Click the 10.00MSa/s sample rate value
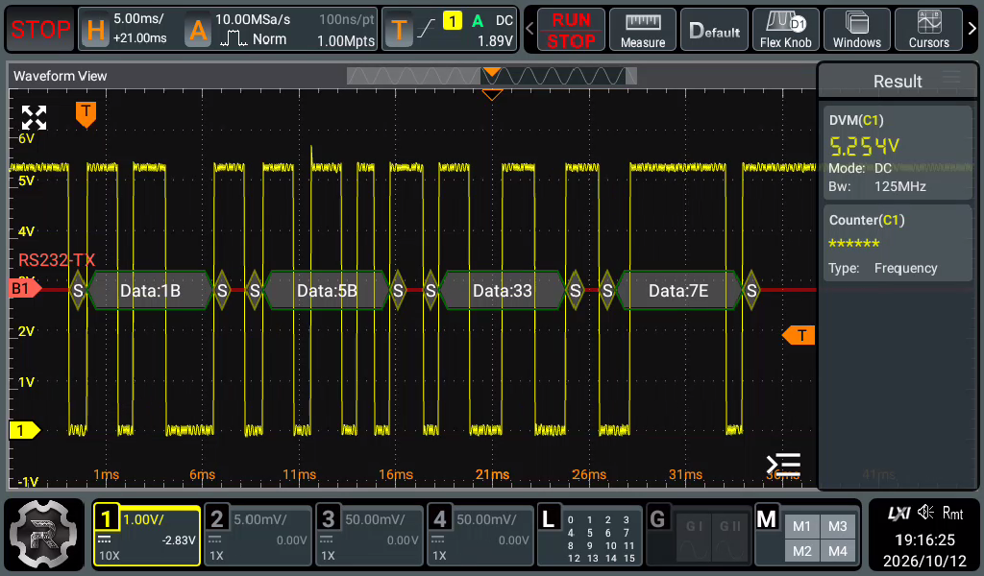 pyautogui.click(x=253, y=19)
